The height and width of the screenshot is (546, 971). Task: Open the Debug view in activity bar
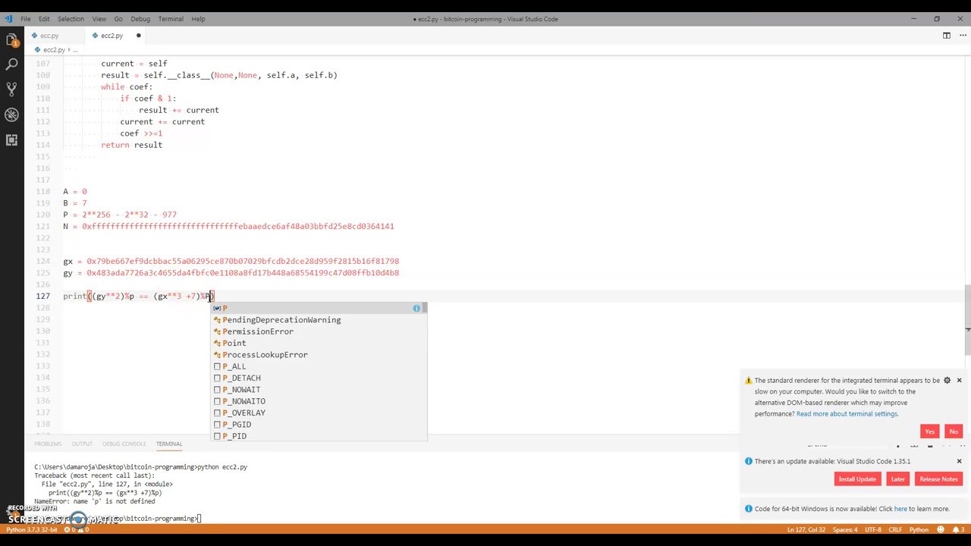pos(11,115)
